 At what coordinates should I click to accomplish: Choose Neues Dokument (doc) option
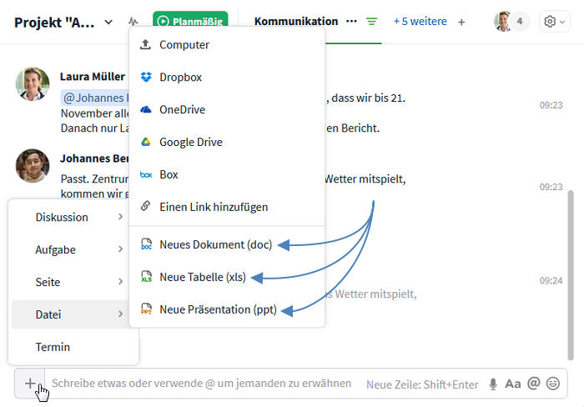coord(215,244)
